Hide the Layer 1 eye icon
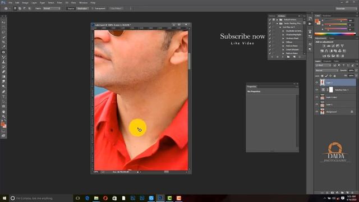The height and width of the screenshot is (202, 359). tap(317, 104)
